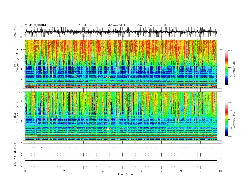The width and height of the screenshot is (248, 192).
Task: Click the 8 kHz tick label of ch.1 spectrogram
Action: pos(22,50)
